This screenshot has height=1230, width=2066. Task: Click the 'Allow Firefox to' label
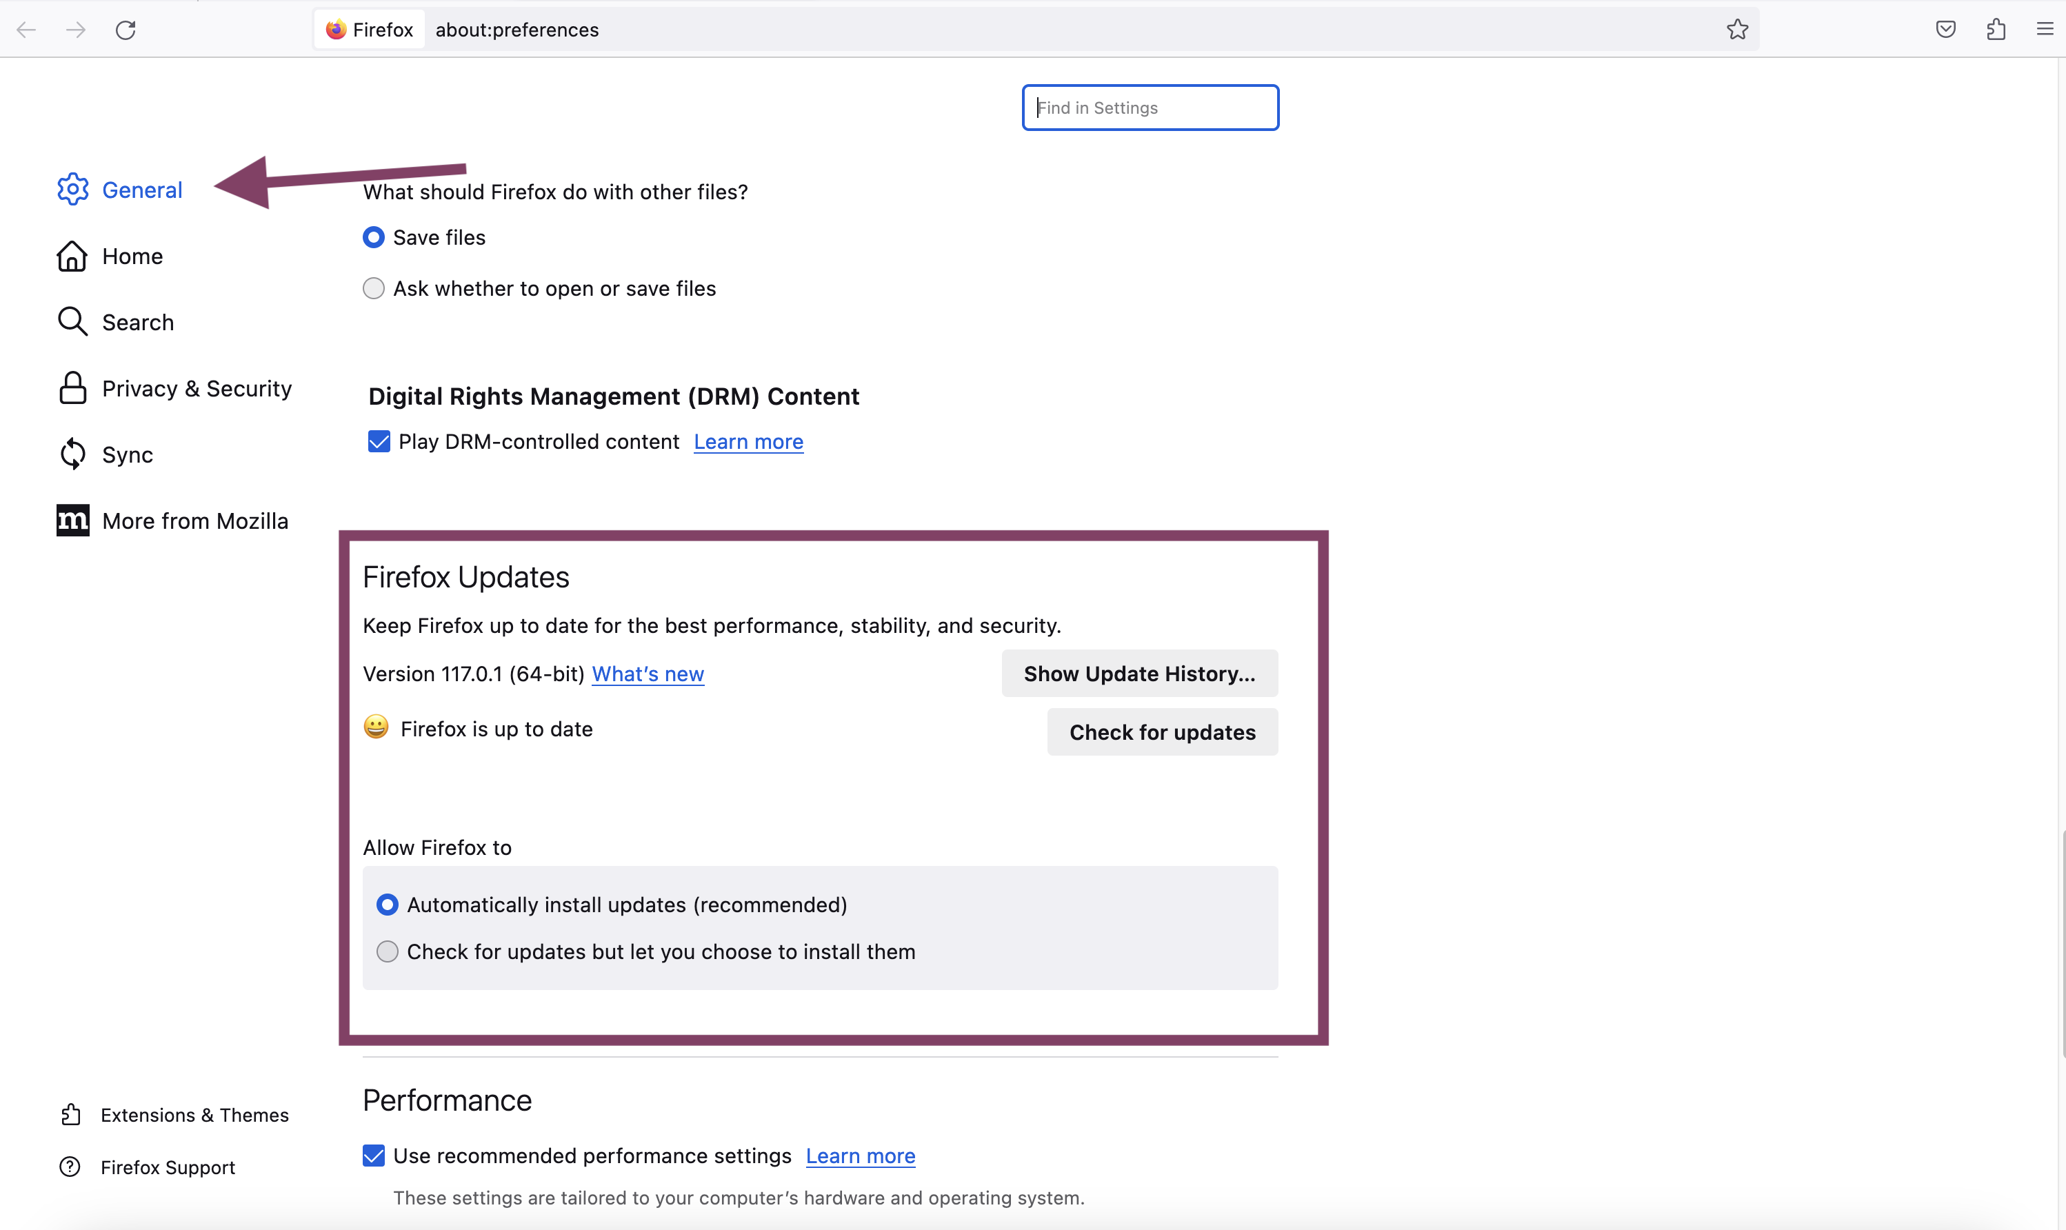(x=437, y=847)
